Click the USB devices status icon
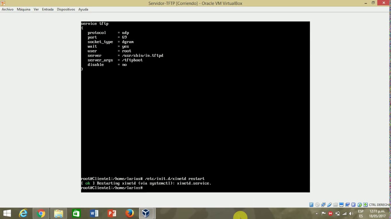 pos(329,205)
